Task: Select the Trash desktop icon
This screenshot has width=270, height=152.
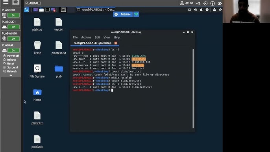Action: 37,48
